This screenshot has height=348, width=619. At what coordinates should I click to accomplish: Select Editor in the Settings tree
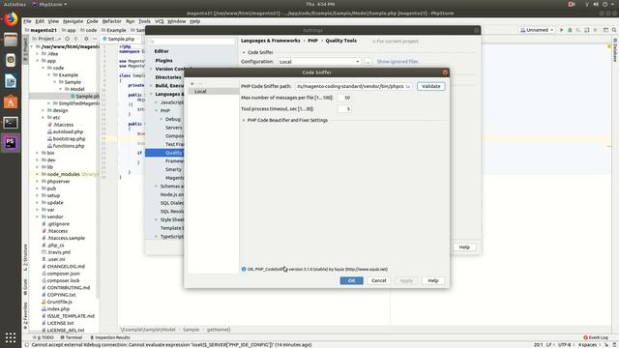(162, 51)
